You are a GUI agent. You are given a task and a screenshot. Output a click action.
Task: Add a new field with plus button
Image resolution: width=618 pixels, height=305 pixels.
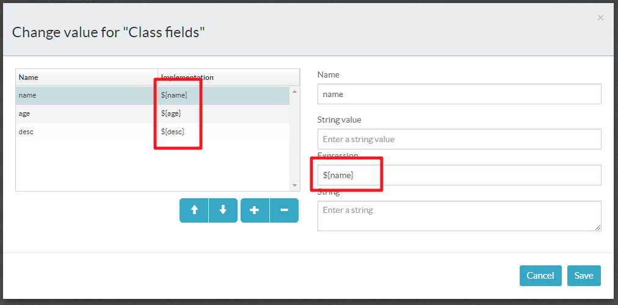(x=255, y=210)
